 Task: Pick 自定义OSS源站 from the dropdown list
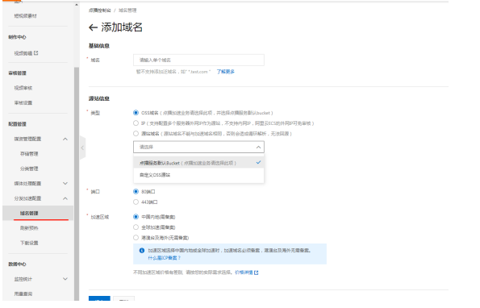198,175
